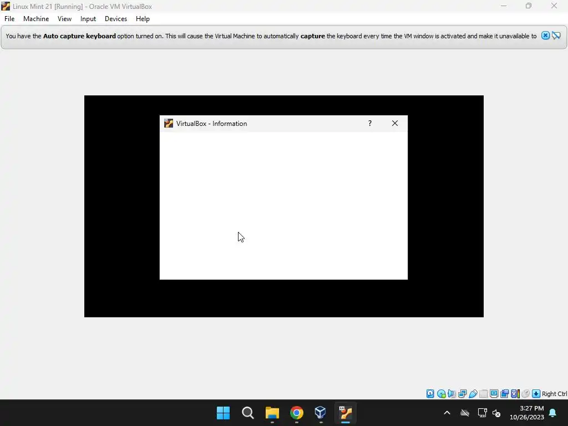
Task: Open Windows taskbar search
Action: [x=248, y=413]
